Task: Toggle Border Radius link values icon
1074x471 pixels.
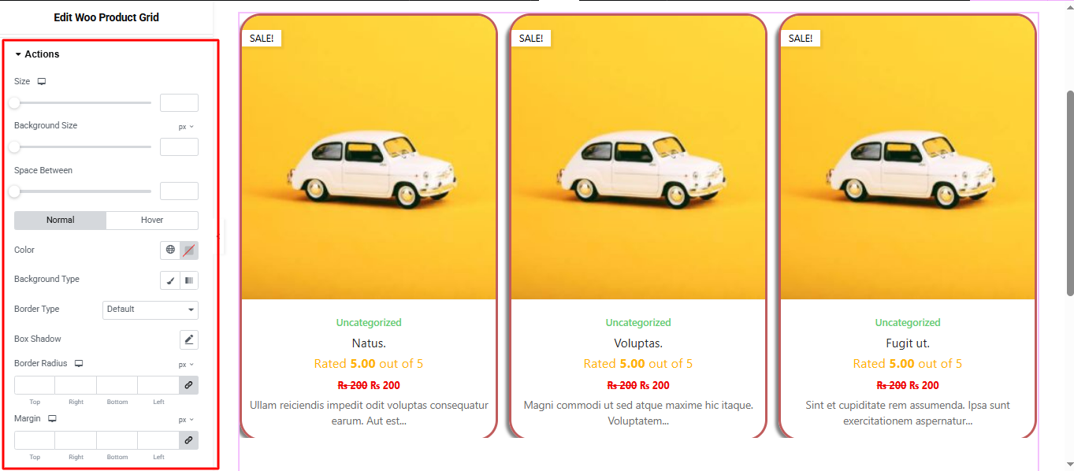Action: (x=188, y=385)
